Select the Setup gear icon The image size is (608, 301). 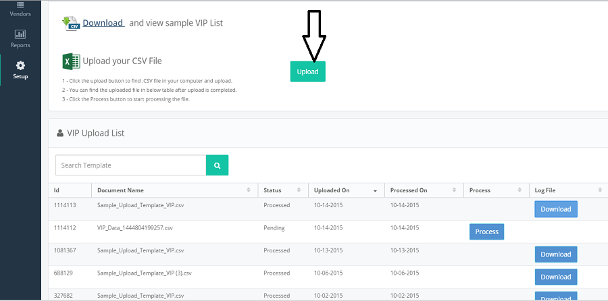coord(20,65)
